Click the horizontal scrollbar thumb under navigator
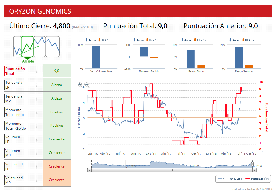This screenshot has width=276, height=195. click(x=172, y=170)
